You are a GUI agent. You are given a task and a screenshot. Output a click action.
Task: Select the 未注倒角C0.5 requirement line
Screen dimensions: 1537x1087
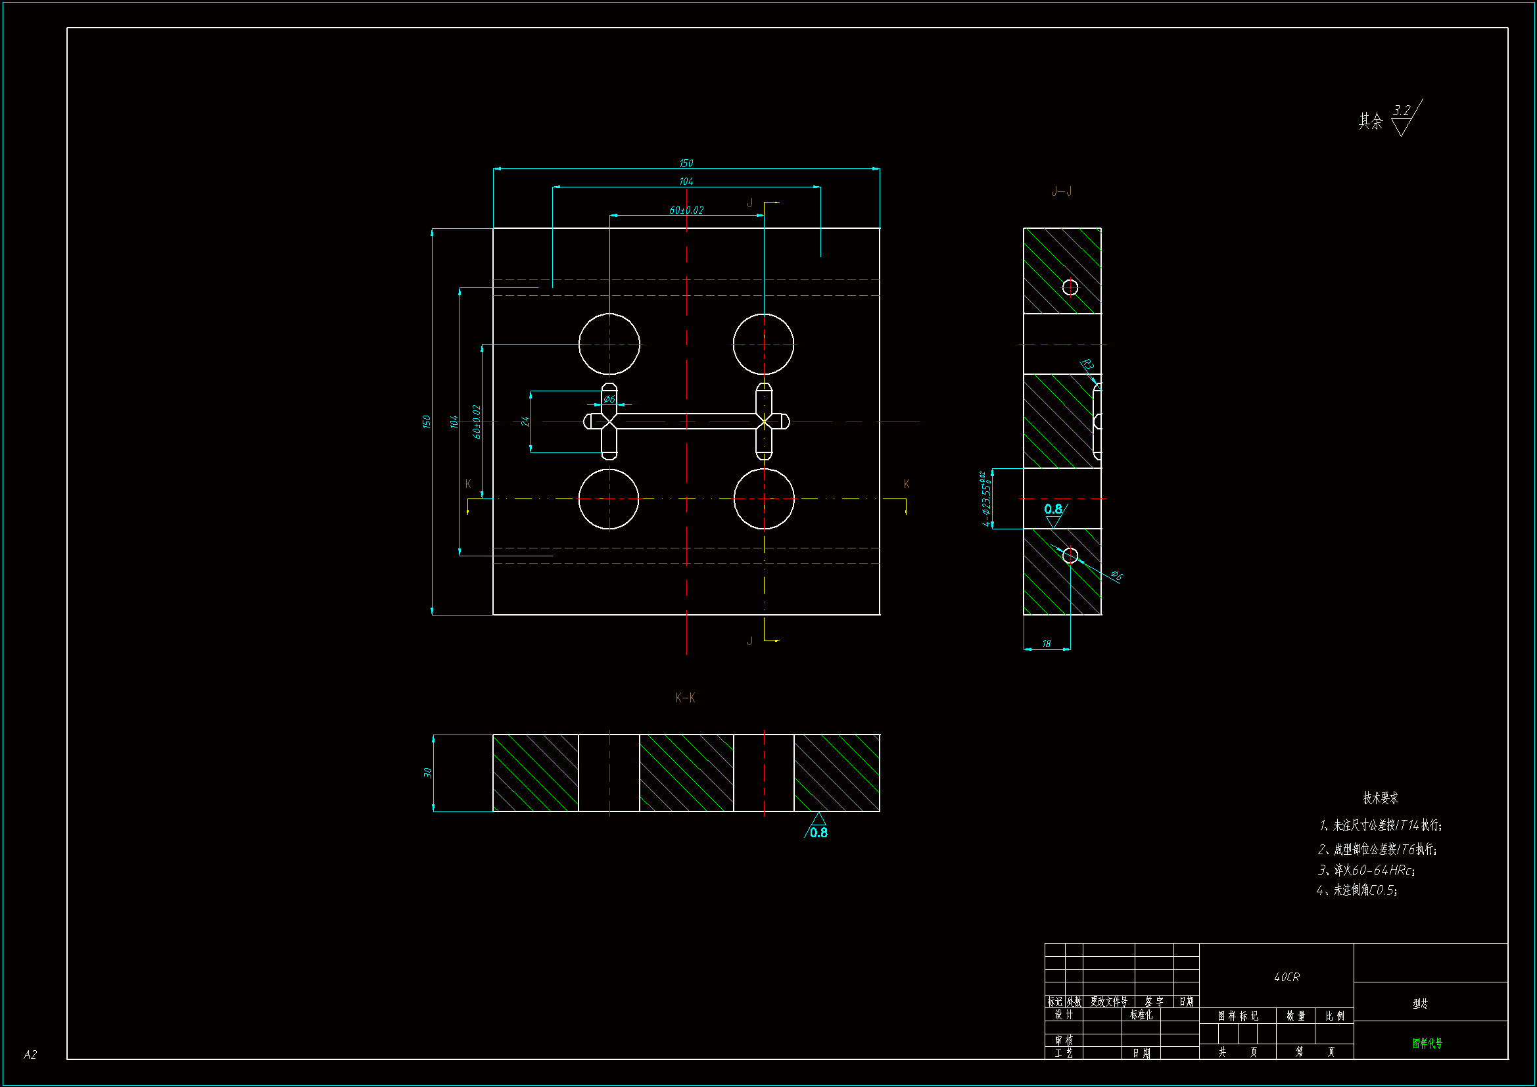click(x=1357, y=890)
